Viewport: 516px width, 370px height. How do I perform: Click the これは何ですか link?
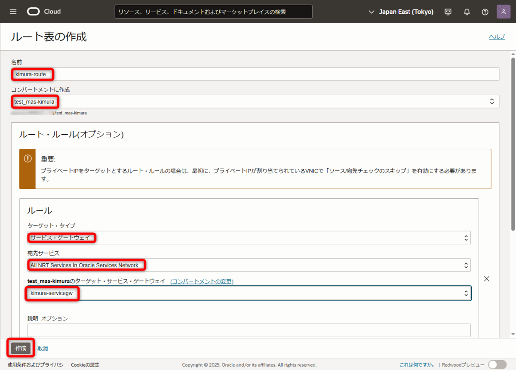click(x=416, y=365)
